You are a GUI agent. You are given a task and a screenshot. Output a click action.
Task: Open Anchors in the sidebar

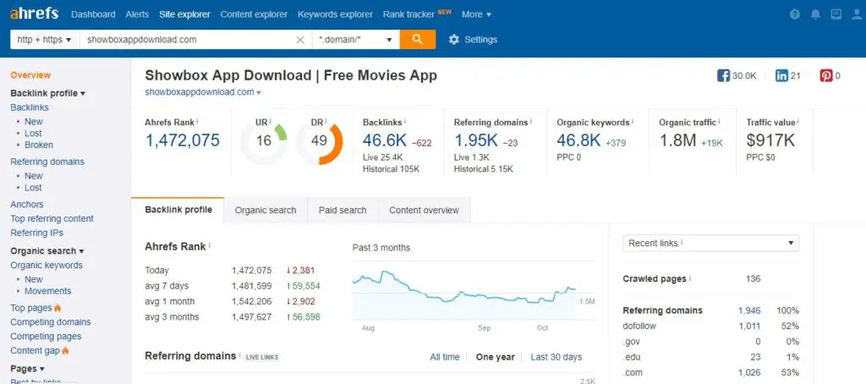coord(27,204)
